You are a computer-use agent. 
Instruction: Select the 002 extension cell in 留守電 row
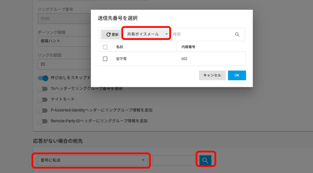(184, 59)
